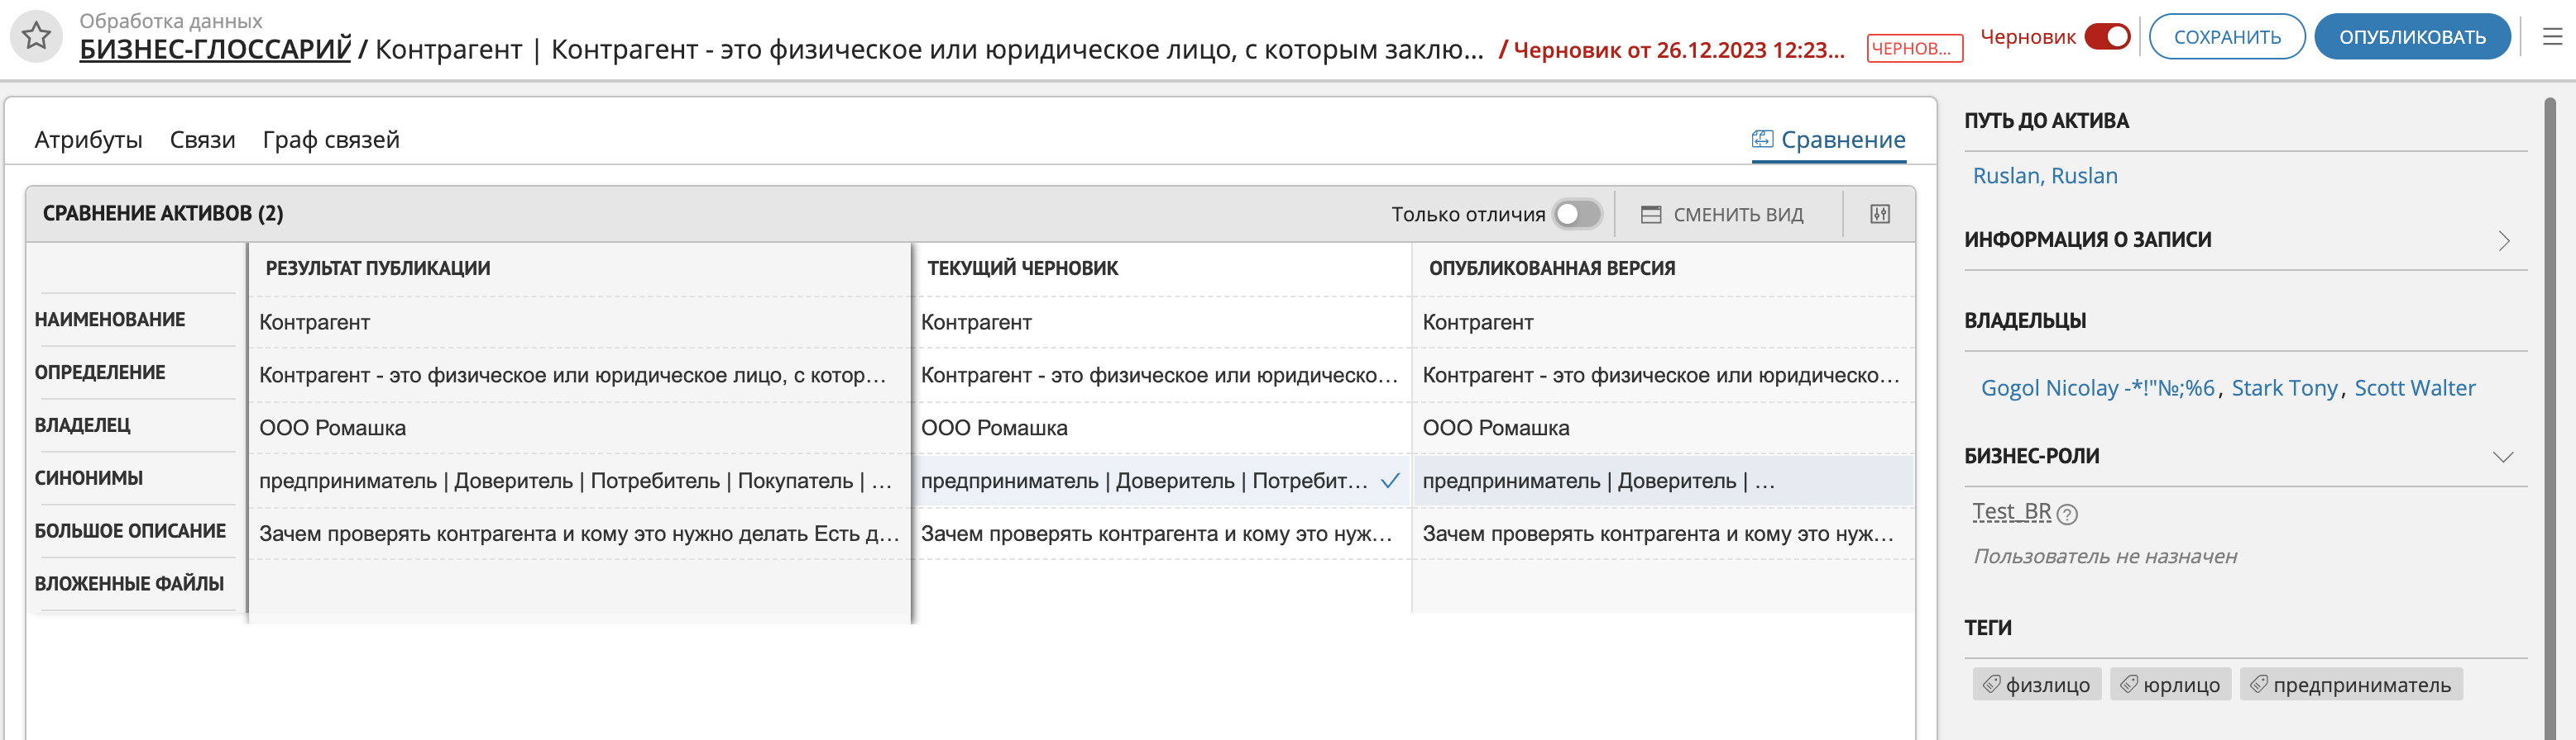
Task: Click the Test_BR business role link
Action: click(x=2011, y=512)
